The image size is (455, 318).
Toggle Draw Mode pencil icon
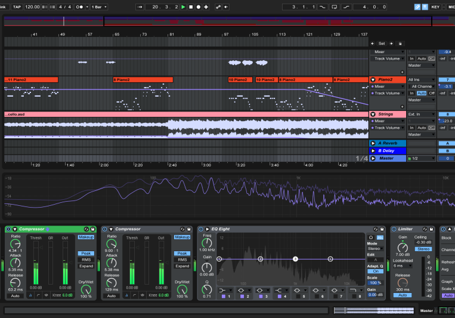pyautogui.click(x=417, y=7)
